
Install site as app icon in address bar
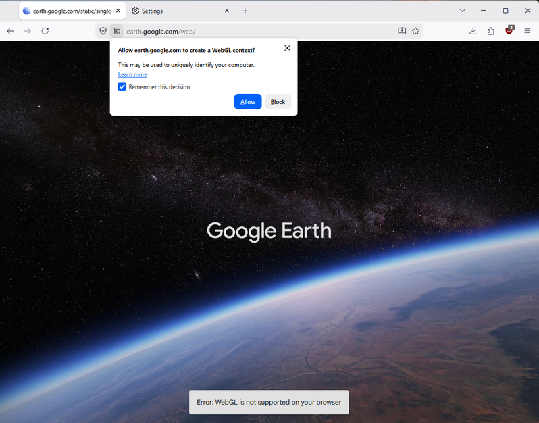(402, 31)
